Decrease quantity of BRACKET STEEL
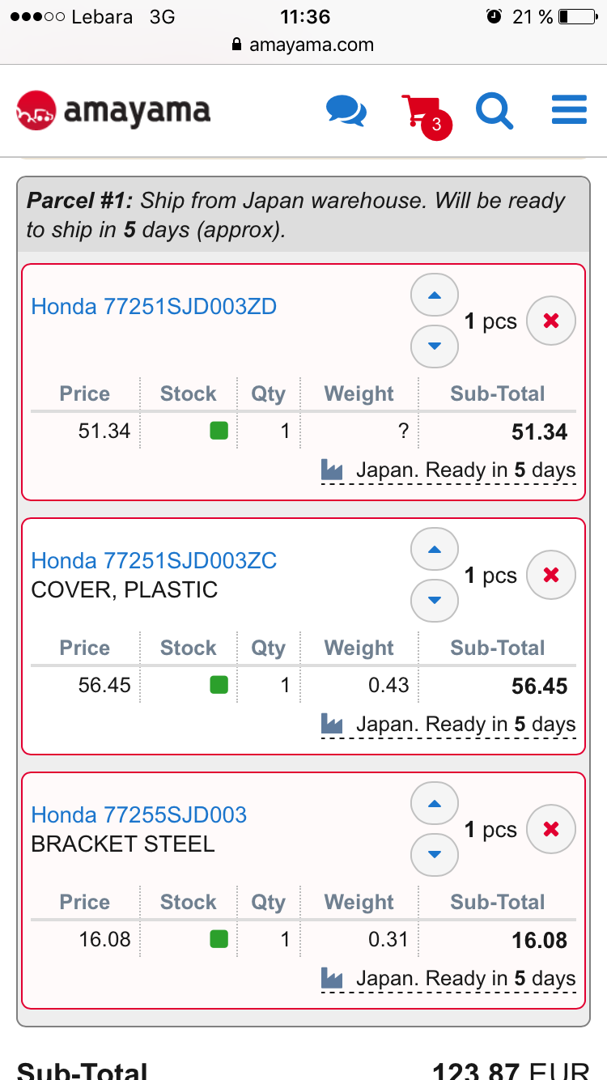The width and height of the screenshot is (607, 1080). pos(435,855)
